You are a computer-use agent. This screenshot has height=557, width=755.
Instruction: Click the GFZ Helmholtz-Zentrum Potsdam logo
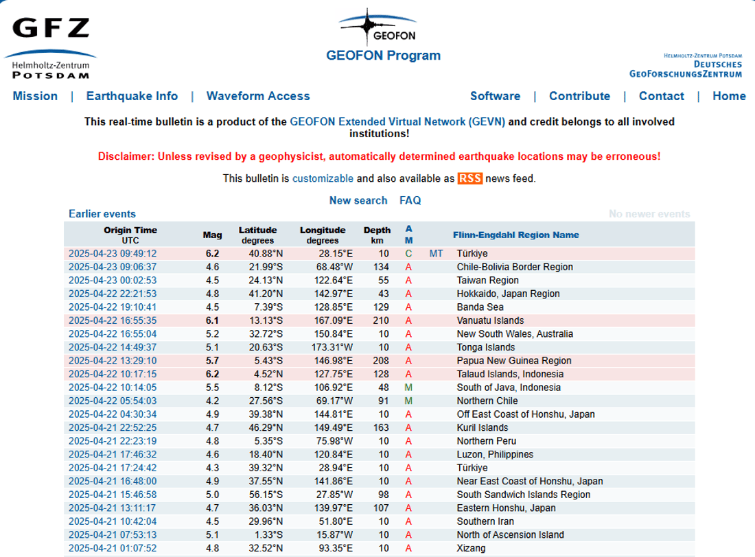pos(50,48)
